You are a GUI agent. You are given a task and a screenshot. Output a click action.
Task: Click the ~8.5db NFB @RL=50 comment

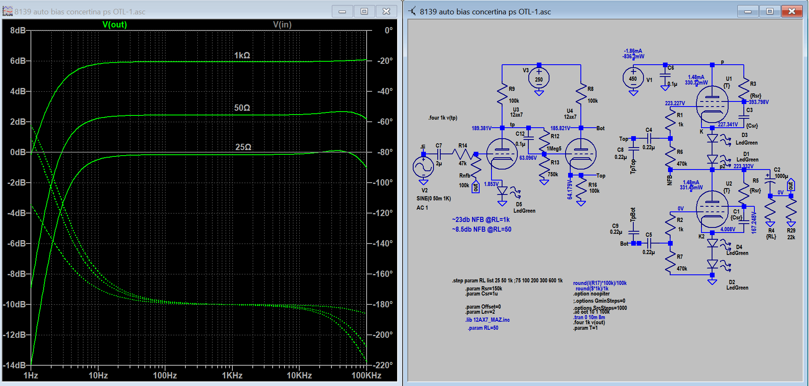pyautogui.click(x=481, y=230)
